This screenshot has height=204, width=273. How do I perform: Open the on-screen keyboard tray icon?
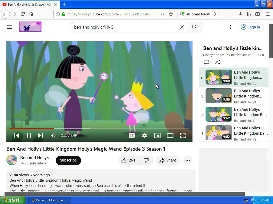(246, 200)
